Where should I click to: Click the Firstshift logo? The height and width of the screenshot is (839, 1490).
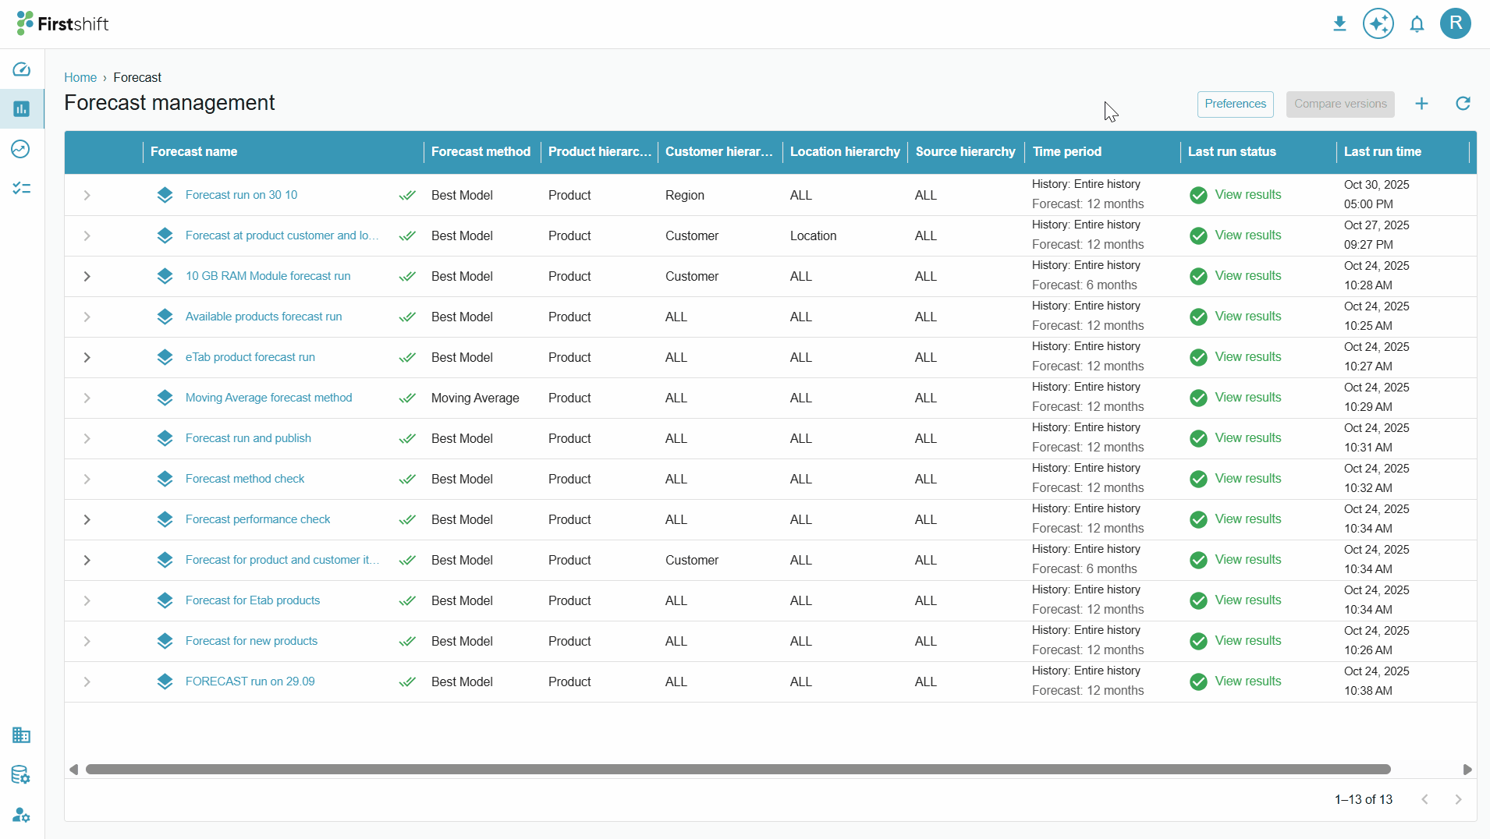(62, 23)
